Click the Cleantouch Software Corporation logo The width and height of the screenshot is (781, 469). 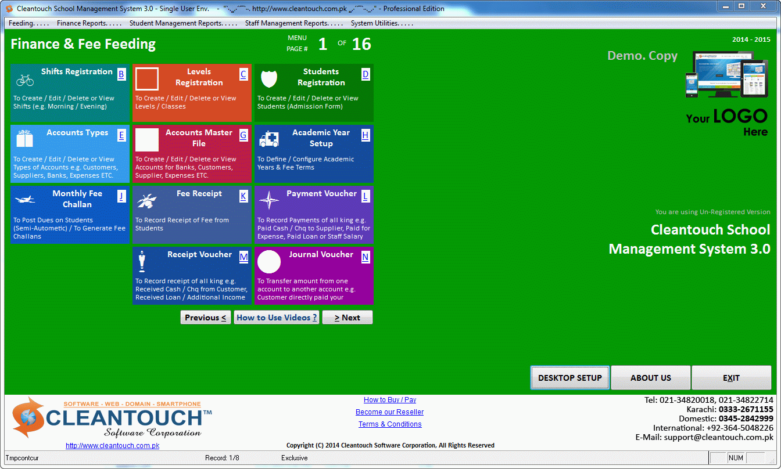click(112, 418)
